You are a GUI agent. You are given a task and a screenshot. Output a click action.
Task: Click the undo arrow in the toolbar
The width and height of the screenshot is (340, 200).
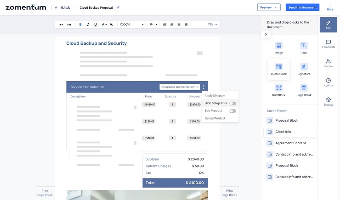[x=62, y=24]
